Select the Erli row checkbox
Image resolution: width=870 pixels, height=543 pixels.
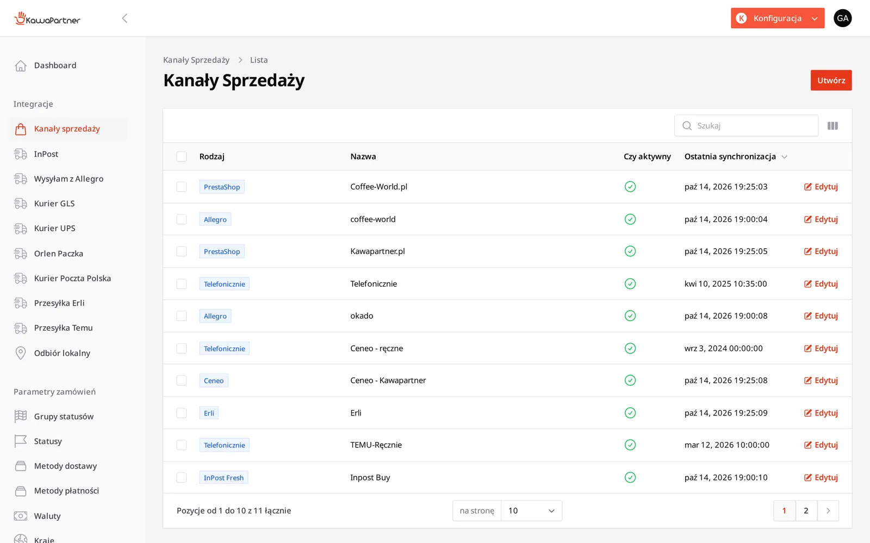pos(182,413)
